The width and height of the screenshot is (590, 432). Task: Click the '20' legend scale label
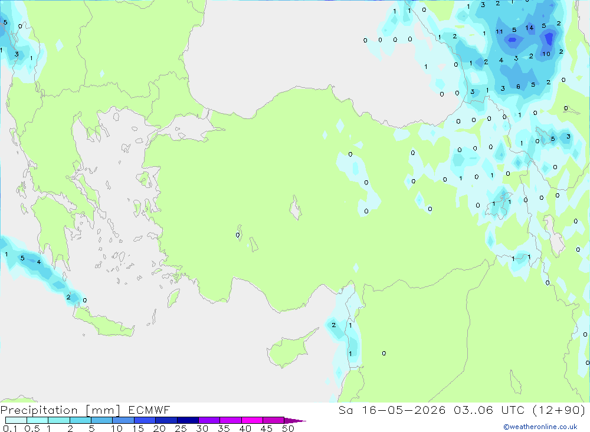tap(159, 428)
